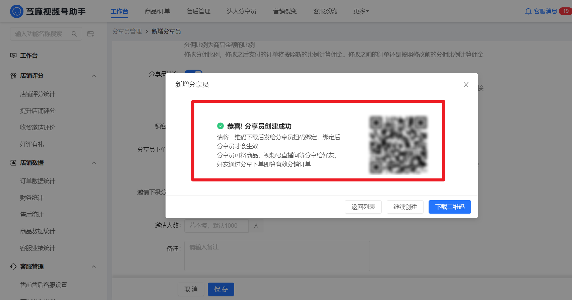Click the 下载二维码 button
The height and width of the screenshot is (300, 572).
[x=450, y=207]
